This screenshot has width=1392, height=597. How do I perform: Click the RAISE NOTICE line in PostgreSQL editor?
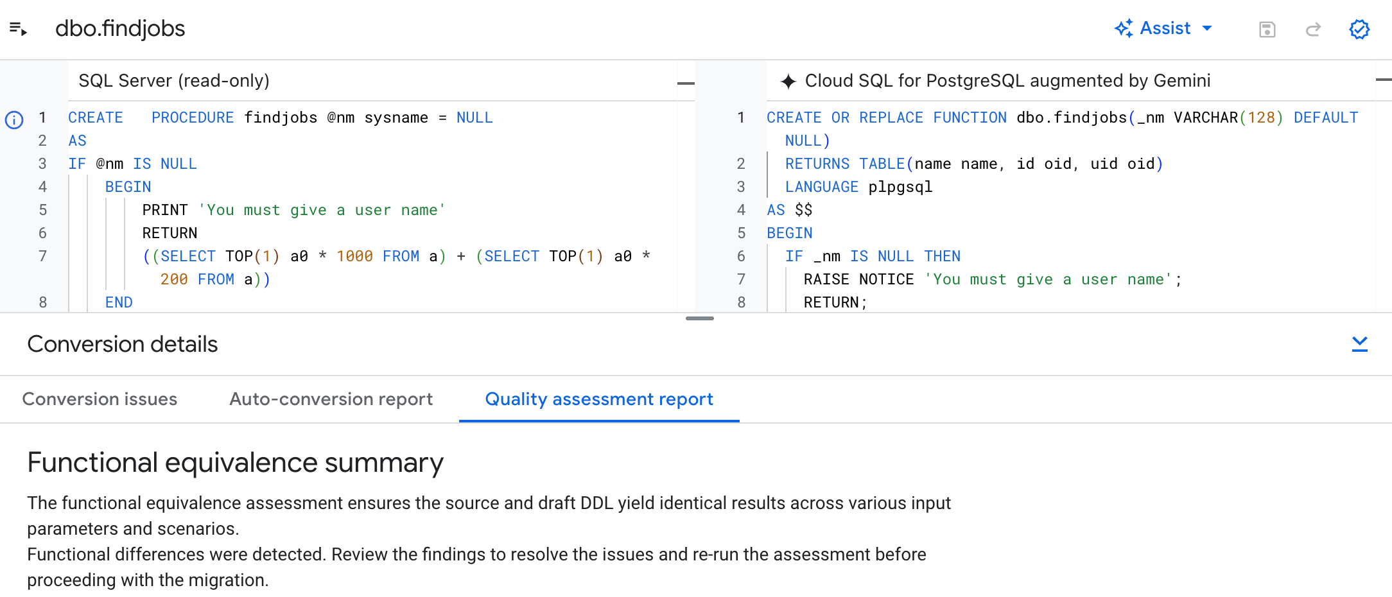pyautogui.click(x=993, y=280)
